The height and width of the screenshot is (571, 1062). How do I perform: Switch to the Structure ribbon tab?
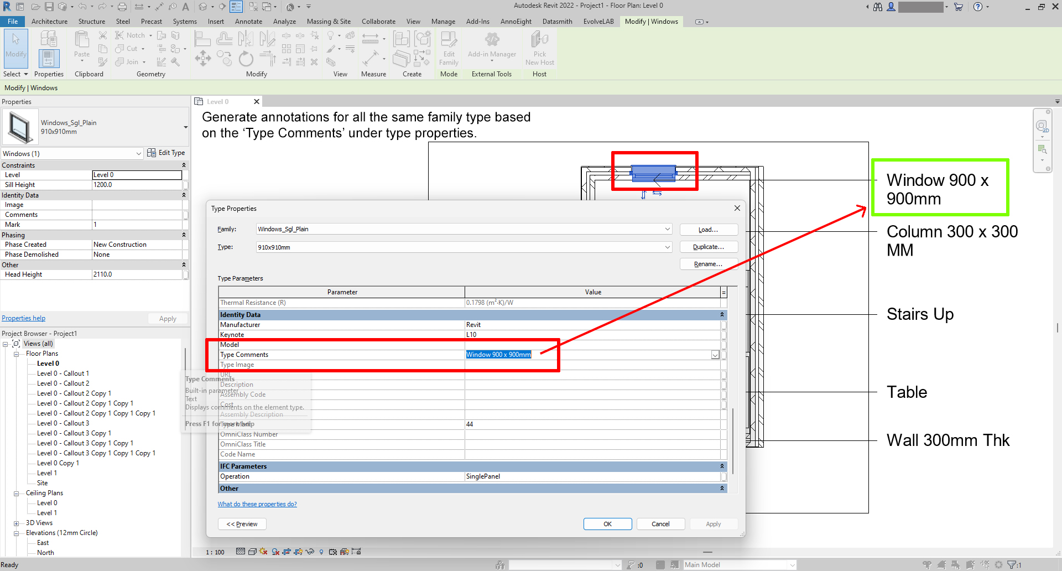(92, 22)
